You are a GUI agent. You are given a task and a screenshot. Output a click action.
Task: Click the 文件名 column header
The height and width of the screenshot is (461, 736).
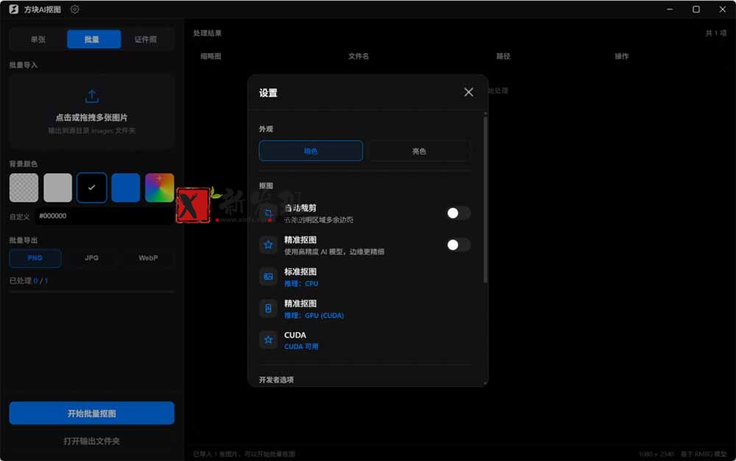point(358,56)
